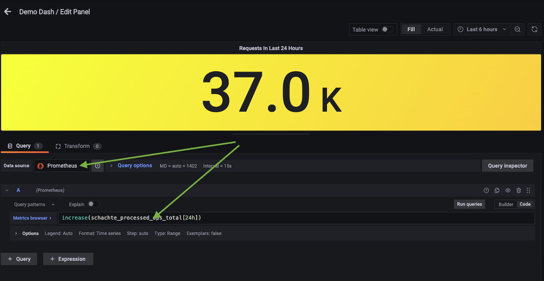Screen dimensions: 544x281
Task: Click the zoom out time range icon
Action: tap(517, 29)
